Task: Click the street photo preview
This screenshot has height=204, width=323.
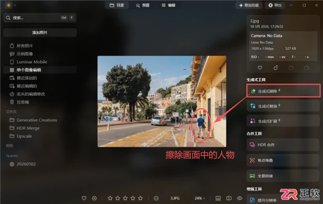Action: click(161, 102)
